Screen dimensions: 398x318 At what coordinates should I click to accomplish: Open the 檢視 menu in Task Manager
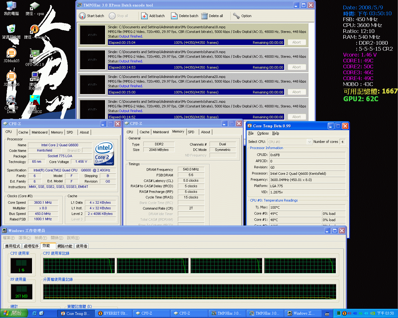(41, 238)
